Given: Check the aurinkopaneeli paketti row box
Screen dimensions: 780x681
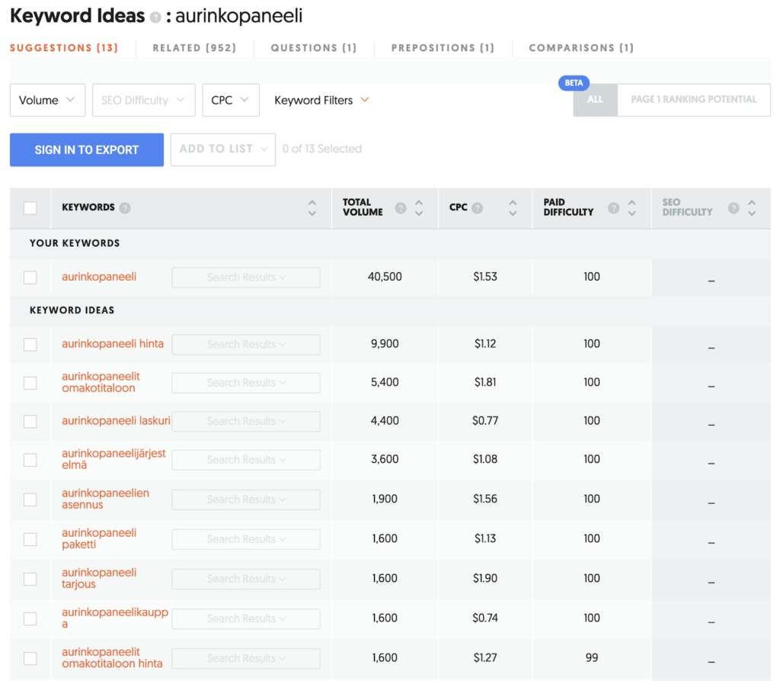Looking at the screenshot, I should point(30,539).
